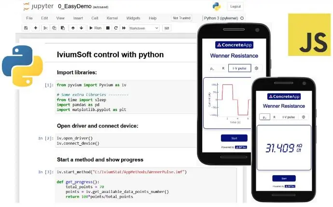Image resolution: width=333 pixels, height=207 pixels.
Task: Click the iv.start_method code cell
Action: click(x=146, y=185)
